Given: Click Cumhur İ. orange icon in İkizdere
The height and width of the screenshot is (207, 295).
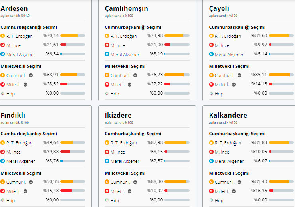Looking at the screenshot, I should tap(107, 182).
